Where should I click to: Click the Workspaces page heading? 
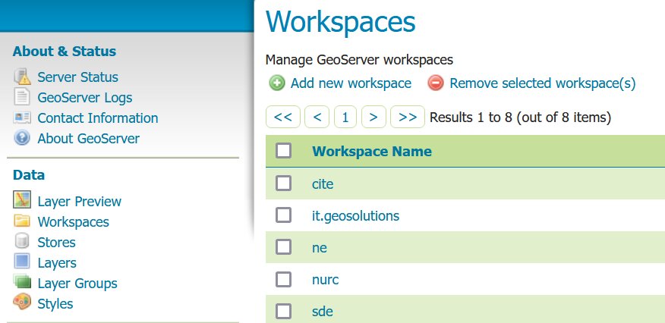point(341,21)
